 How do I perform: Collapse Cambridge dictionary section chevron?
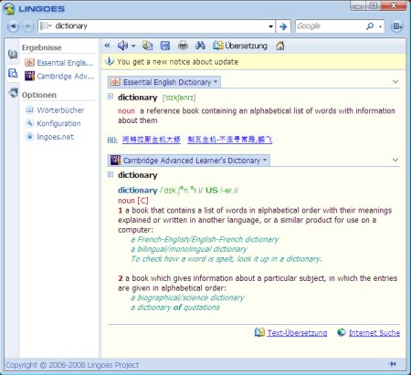click(395, 160)
